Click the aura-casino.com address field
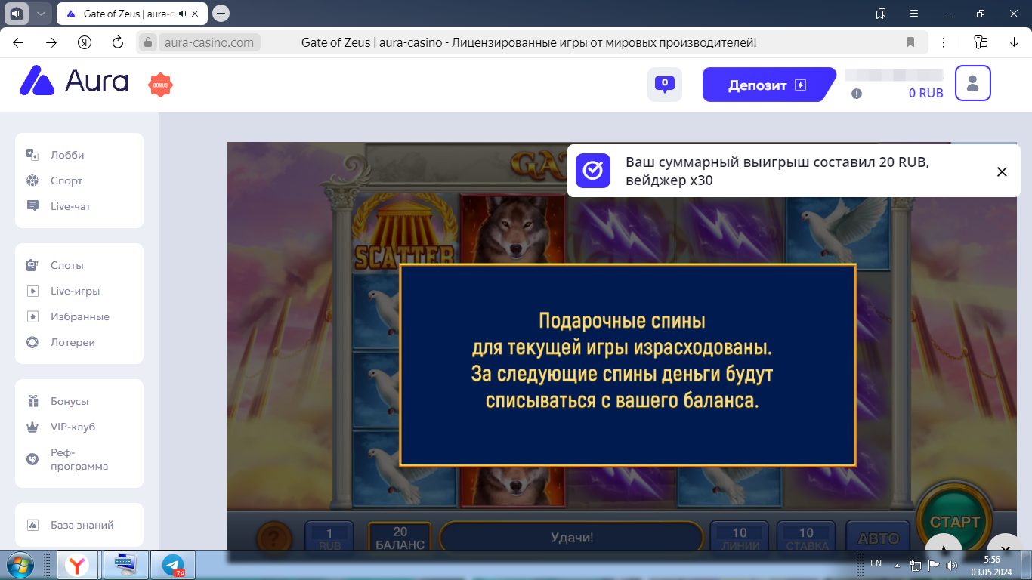This screenshot has width=1032, height=580. [x=209, y=42]
